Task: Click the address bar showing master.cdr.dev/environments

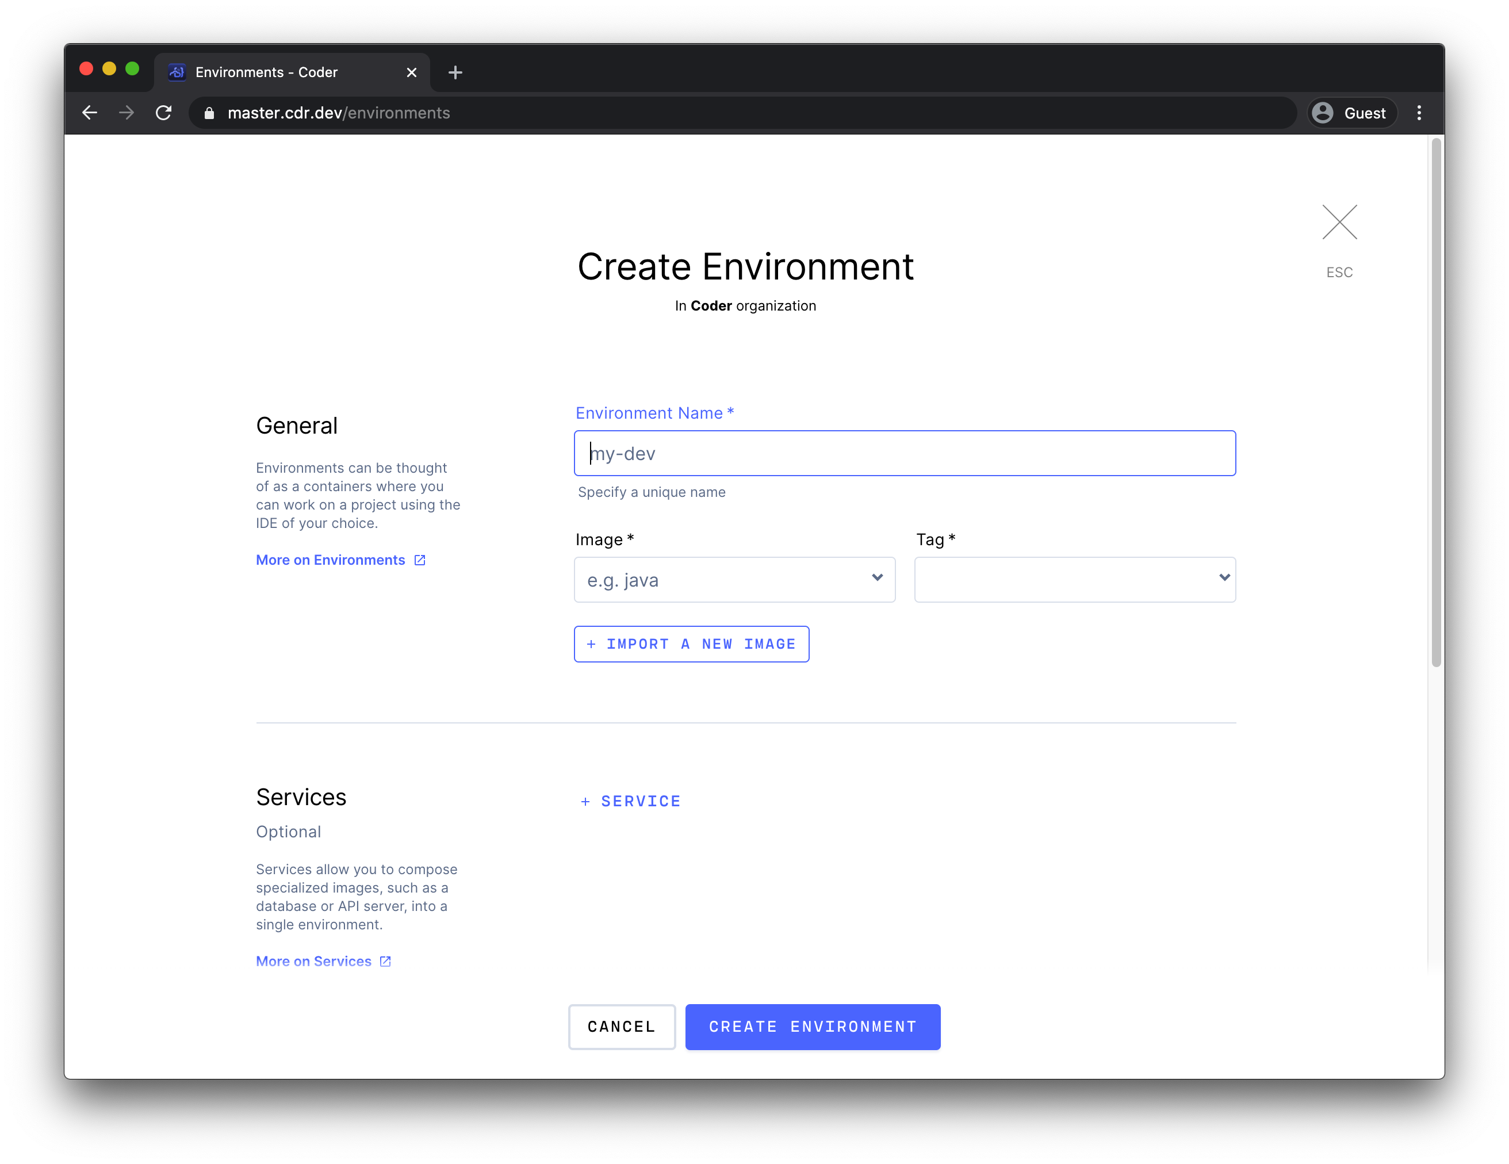Action: click(x=743, y=113)
